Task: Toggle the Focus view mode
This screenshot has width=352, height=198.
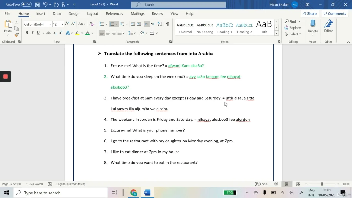Action: point(261,184)
